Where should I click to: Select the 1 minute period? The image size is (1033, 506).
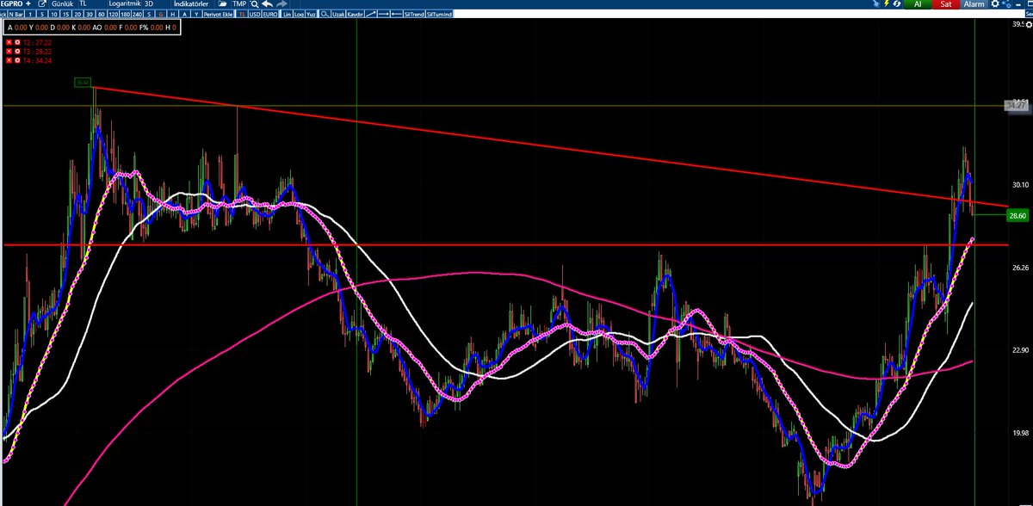[x=30, y=15]
